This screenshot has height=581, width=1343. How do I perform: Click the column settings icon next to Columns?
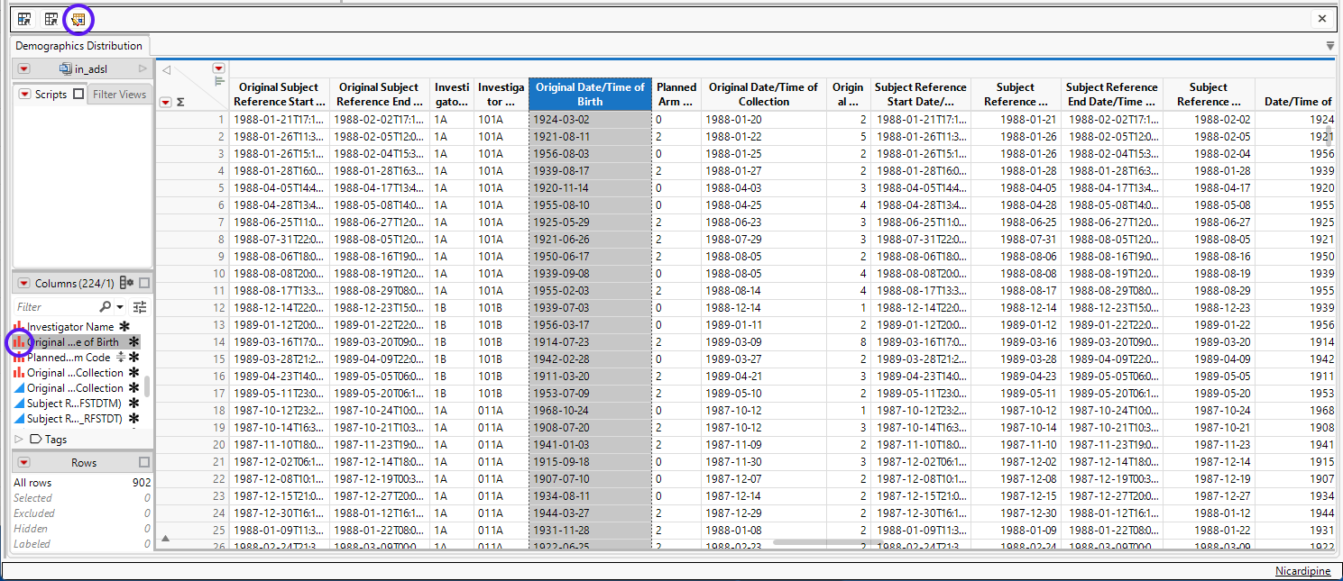pos(126,284)
